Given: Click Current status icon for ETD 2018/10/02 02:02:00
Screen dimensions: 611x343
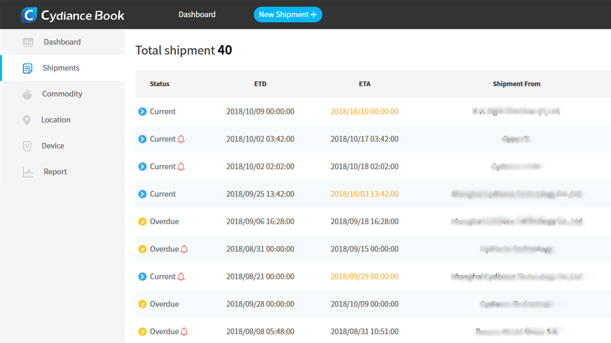Looking at the screenshot, I should point(142,166).
